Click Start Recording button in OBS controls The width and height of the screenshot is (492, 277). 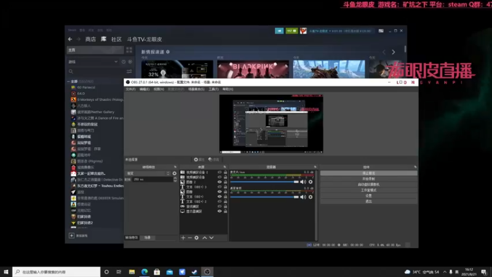tap(368, 179)
